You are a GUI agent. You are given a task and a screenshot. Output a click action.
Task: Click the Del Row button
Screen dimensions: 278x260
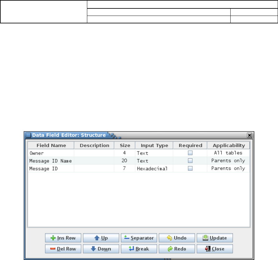pos(63,249)
